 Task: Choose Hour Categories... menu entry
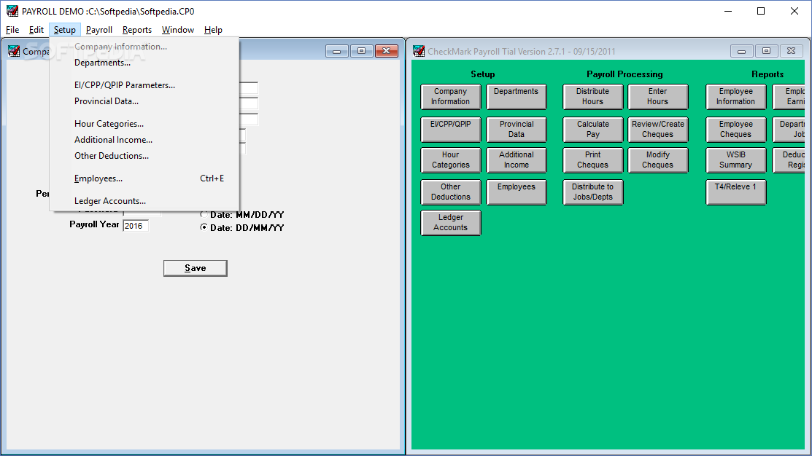pyautogui.click(x=144, y=124)
